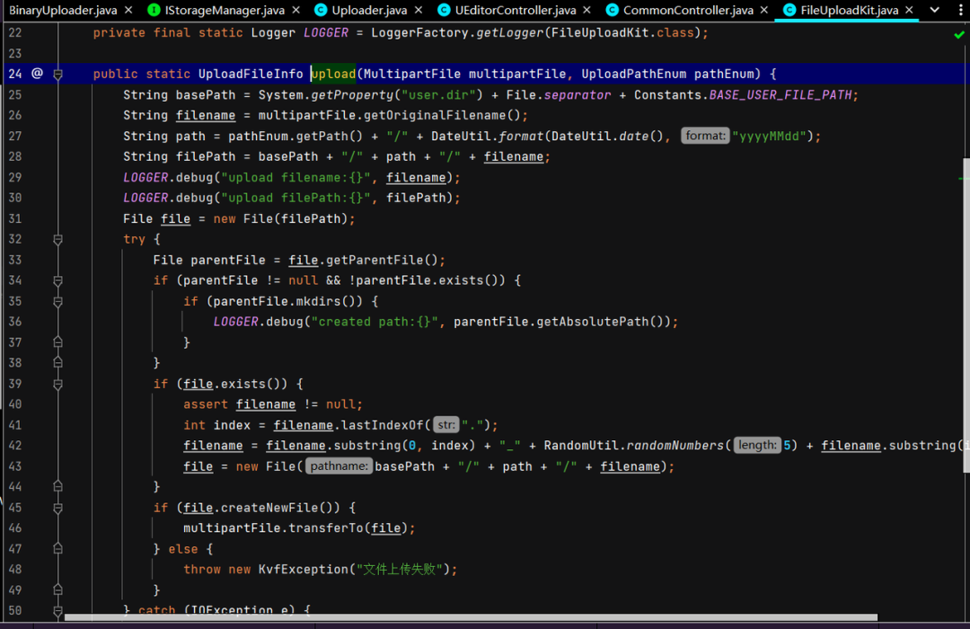Collapse the try block on line 32
The image size is (970, 629).
coord(58,239)
